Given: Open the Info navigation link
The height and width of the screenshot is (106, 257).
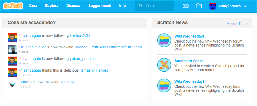Looking at the screenshot, I should point(122,6).
